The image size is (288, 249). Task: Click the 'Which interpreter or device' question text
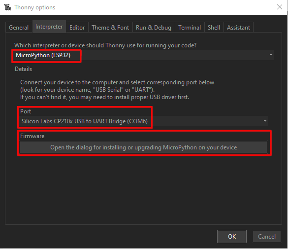coord(105,45)
